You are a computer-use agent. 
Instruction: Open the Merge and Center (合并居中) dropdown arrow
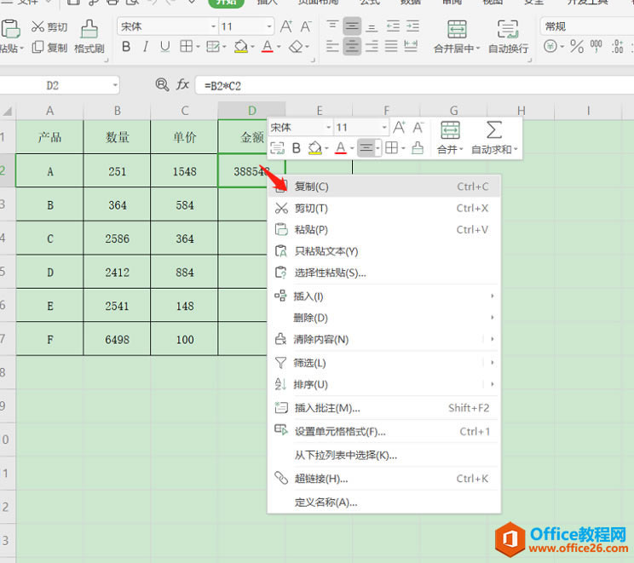tap(477, 49)
